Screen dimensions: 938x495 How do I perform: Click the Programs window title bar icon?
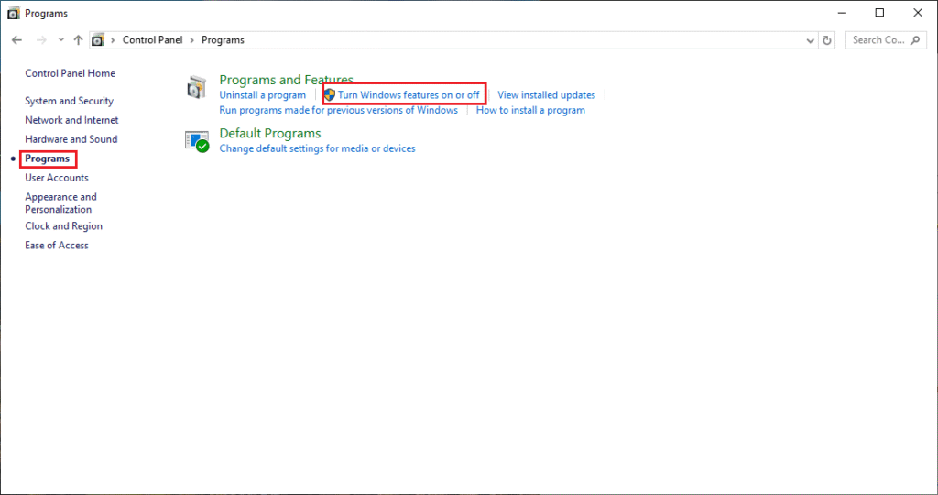[13, 13]
